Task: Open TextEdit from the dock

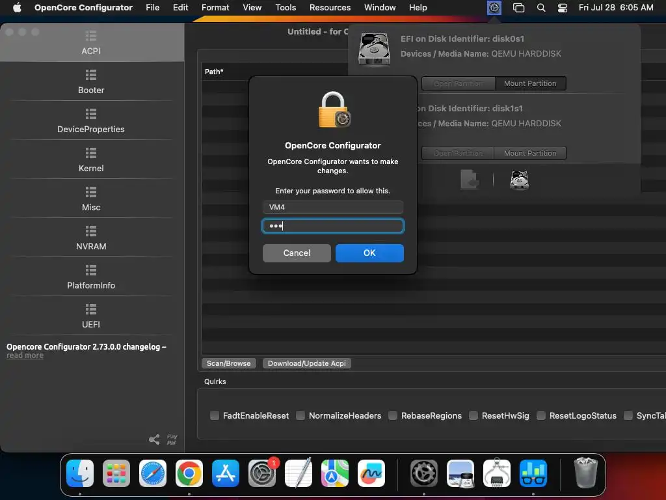Action: [x=298, y=473]
